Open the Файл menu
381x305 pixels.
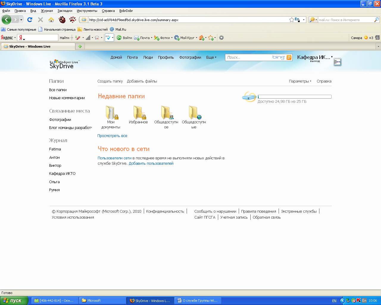click(6, 11)
